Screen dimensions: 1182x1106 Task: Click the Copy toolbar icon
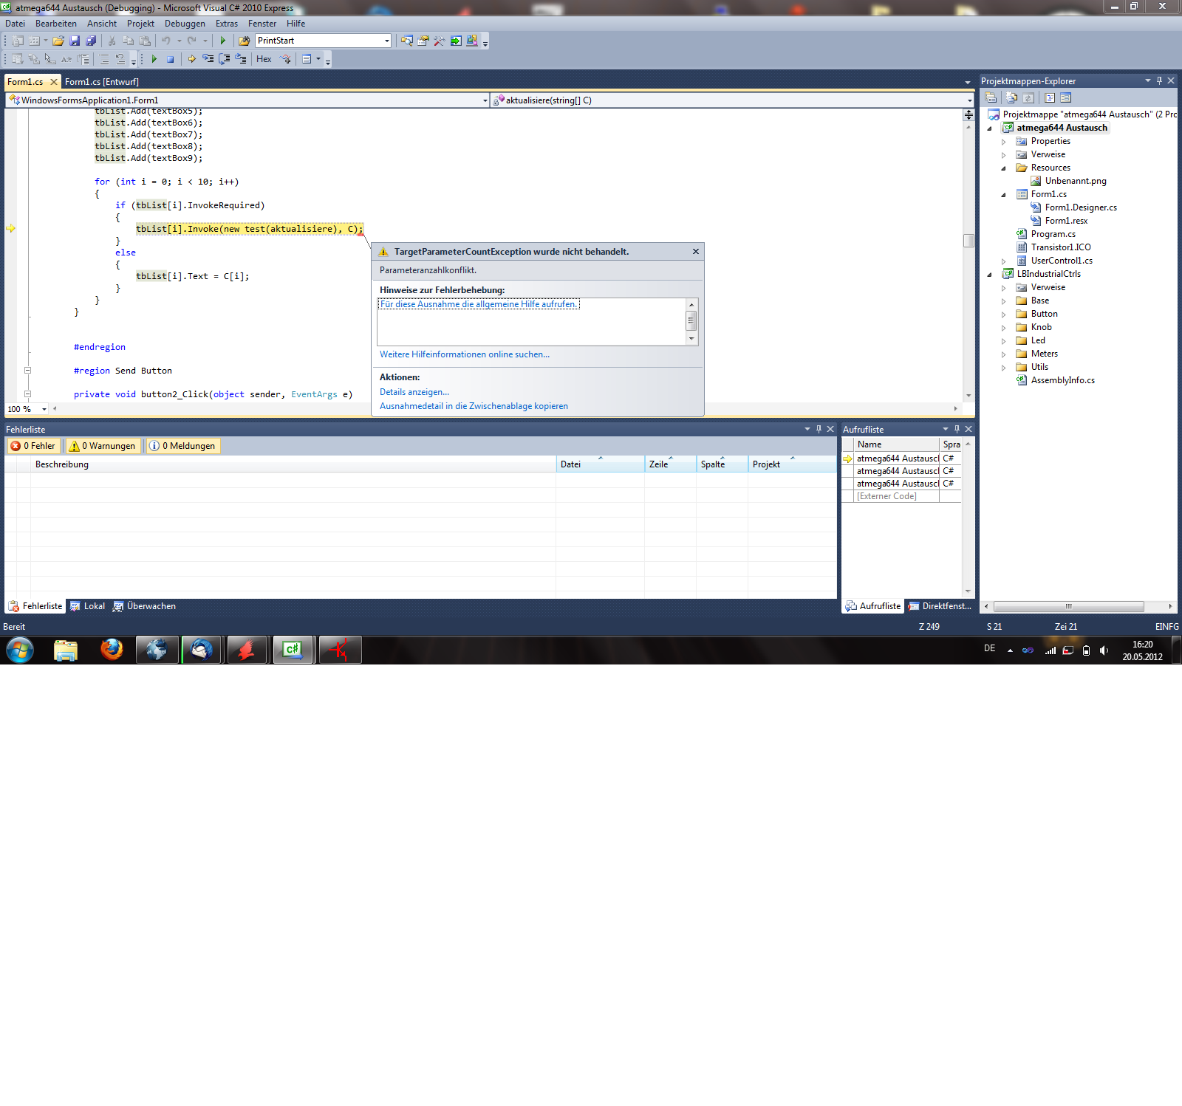tap(128, 41)
